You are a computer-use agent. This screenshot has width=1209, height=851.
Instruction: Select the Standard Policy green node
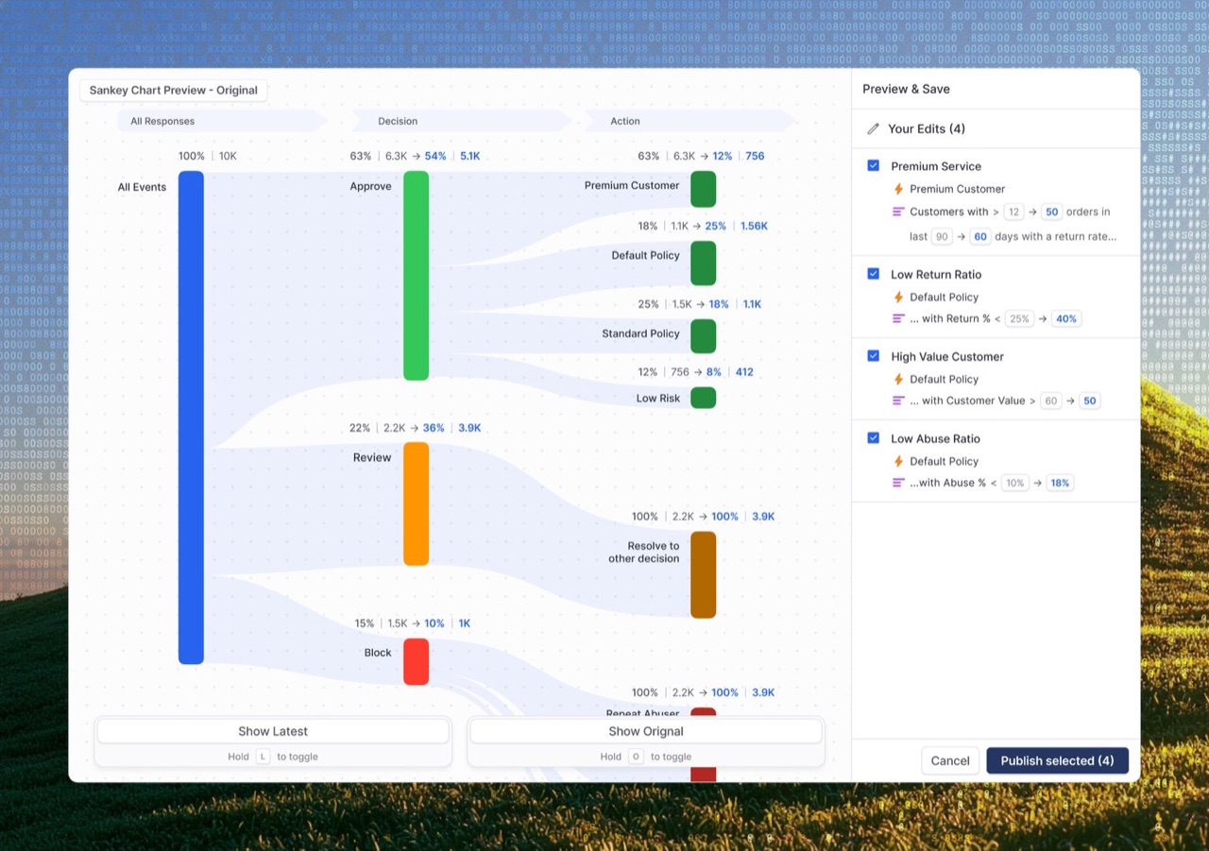pyautogui.click(x=703, y=336)
